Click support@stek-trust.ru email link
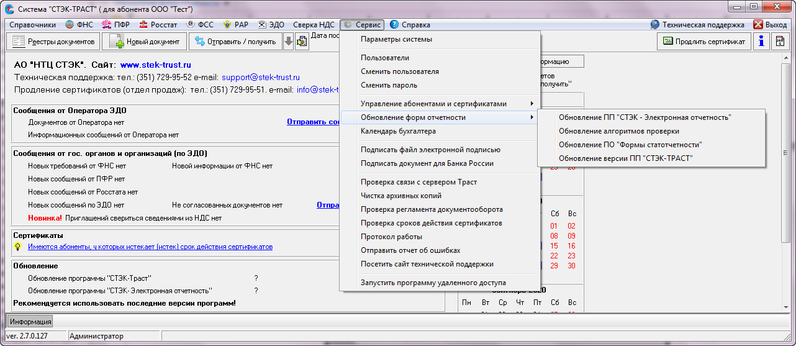The height and width of the screenshot is (346, 796). tap(261, 78)
